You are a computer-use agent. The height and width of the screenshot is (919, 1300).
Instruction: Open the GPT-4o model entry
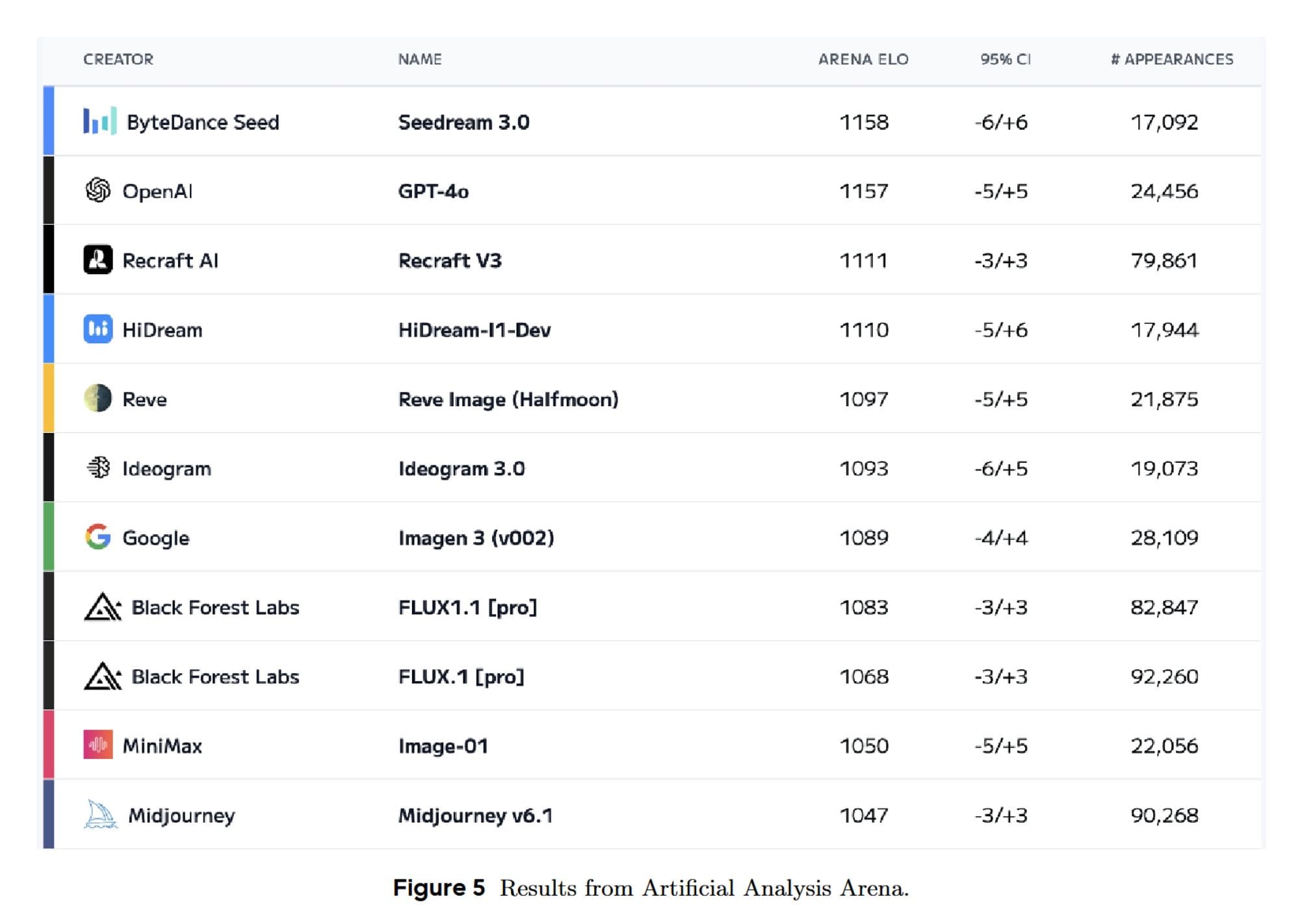pyautogui.click(x=434, y=190)
